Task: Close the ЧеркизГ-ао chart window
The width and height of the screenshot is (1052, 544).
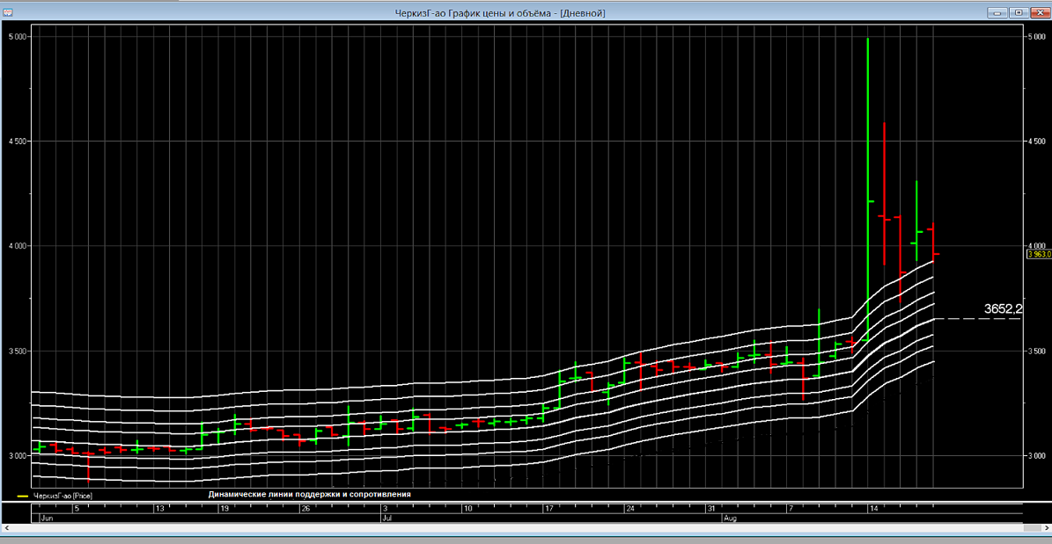Action: 1040,12
